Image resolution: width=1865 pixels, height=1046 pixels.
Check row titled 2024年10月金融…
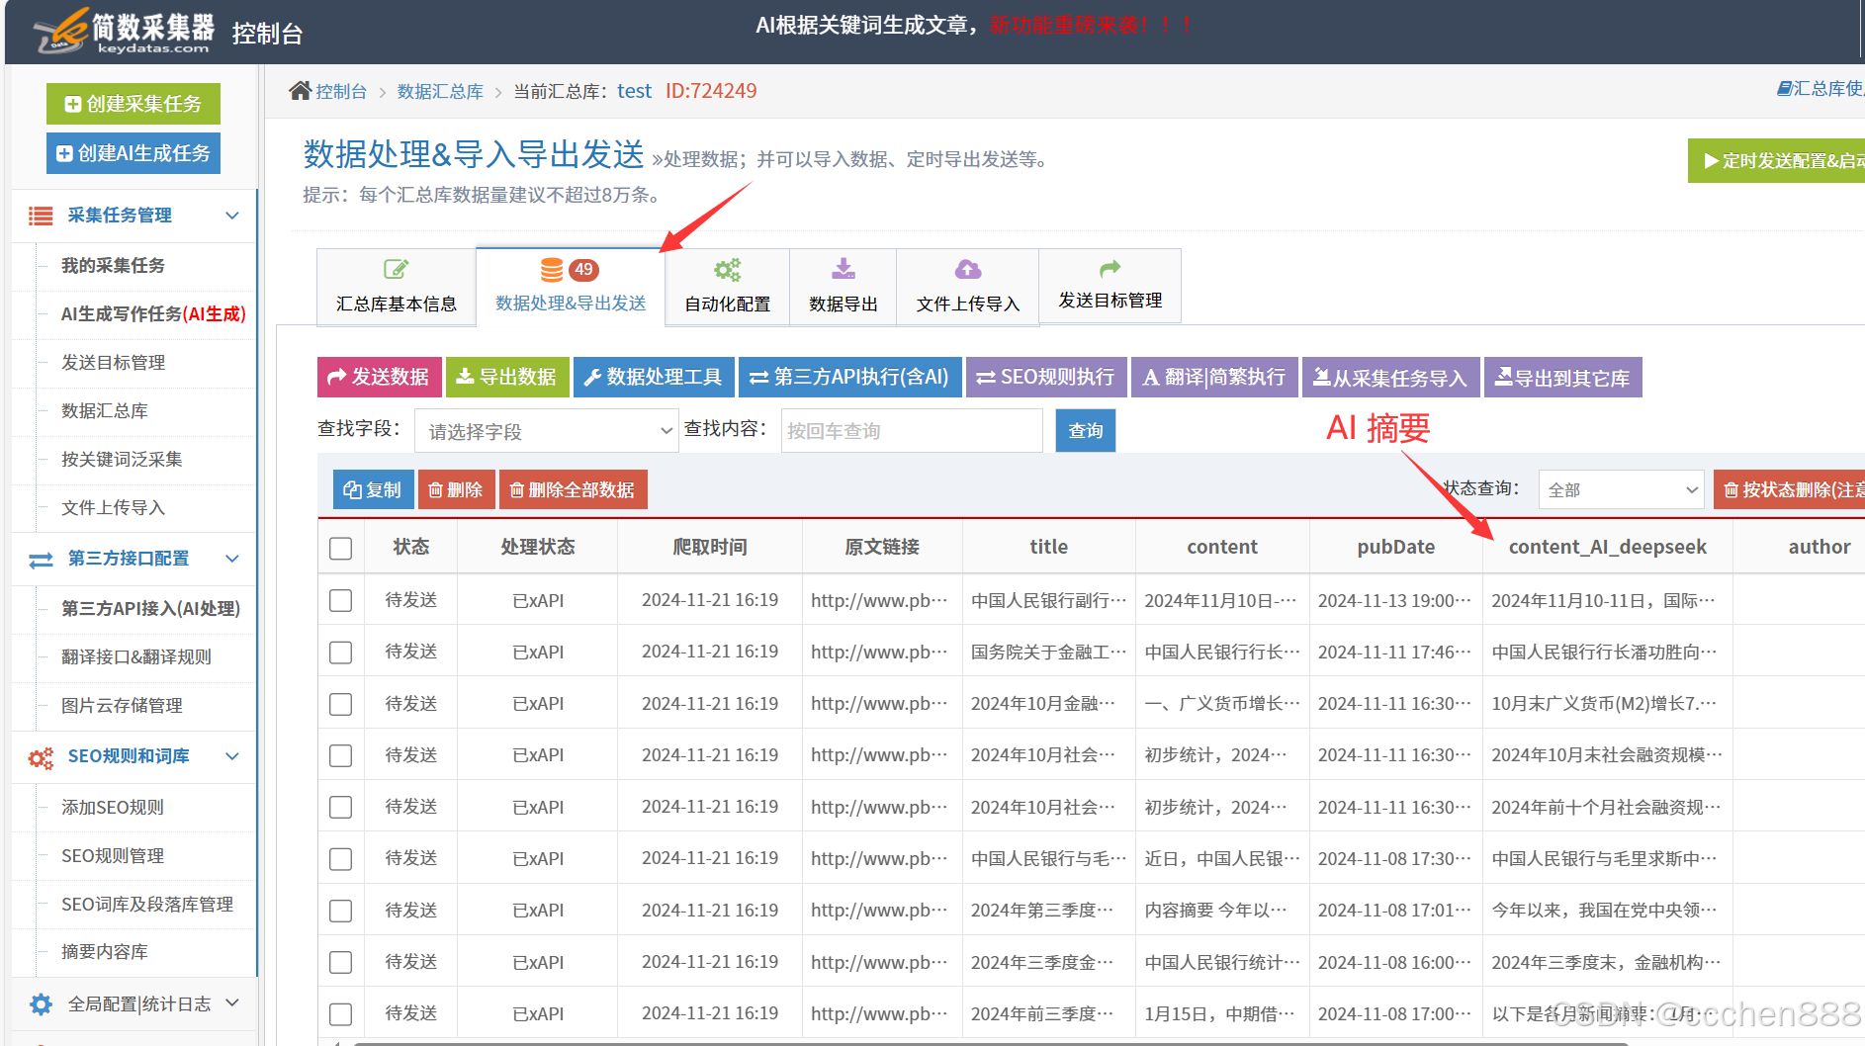point(341,704)
